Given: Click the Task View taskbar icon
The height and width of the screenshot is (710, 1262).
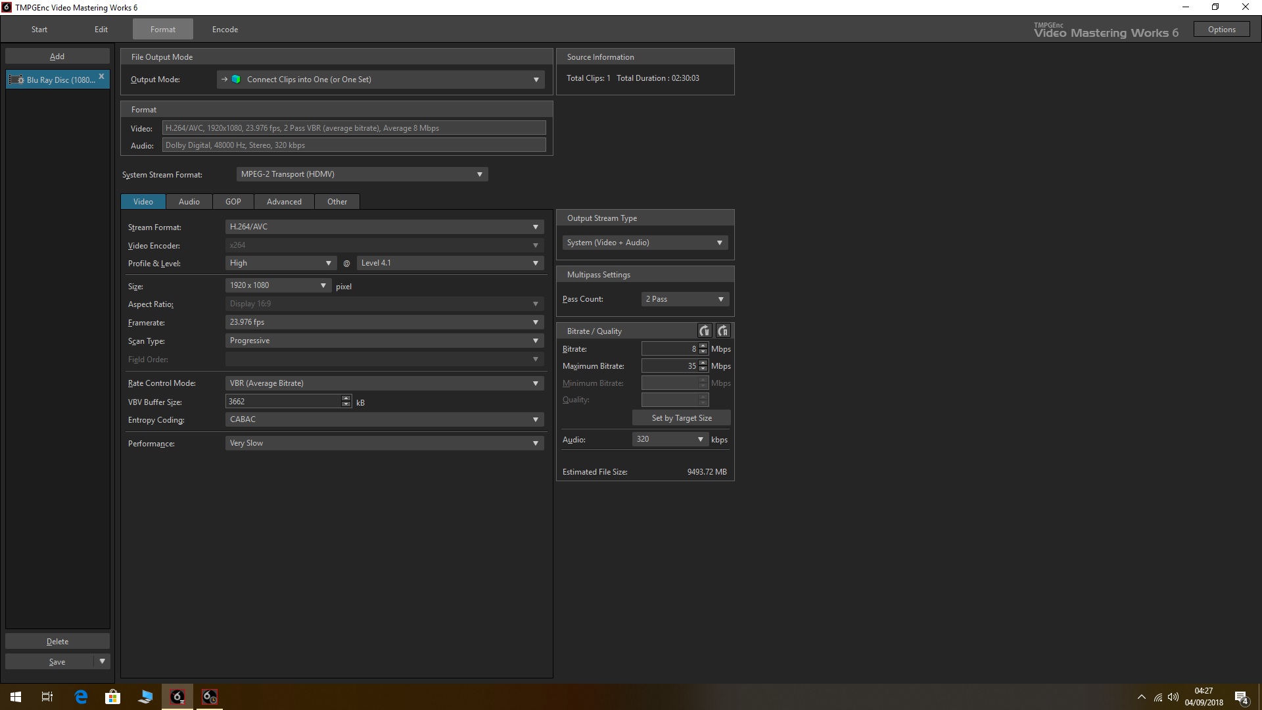Looking at the screenshot, I should coord(47,697).
